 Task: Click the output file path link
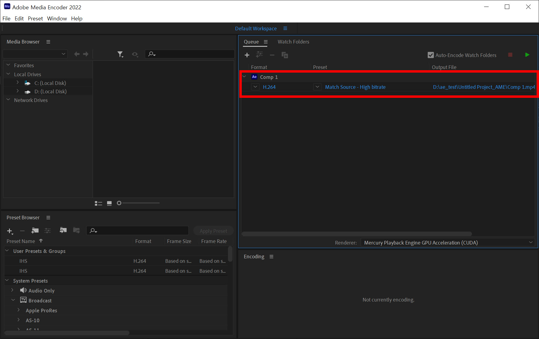click(484, 87)
